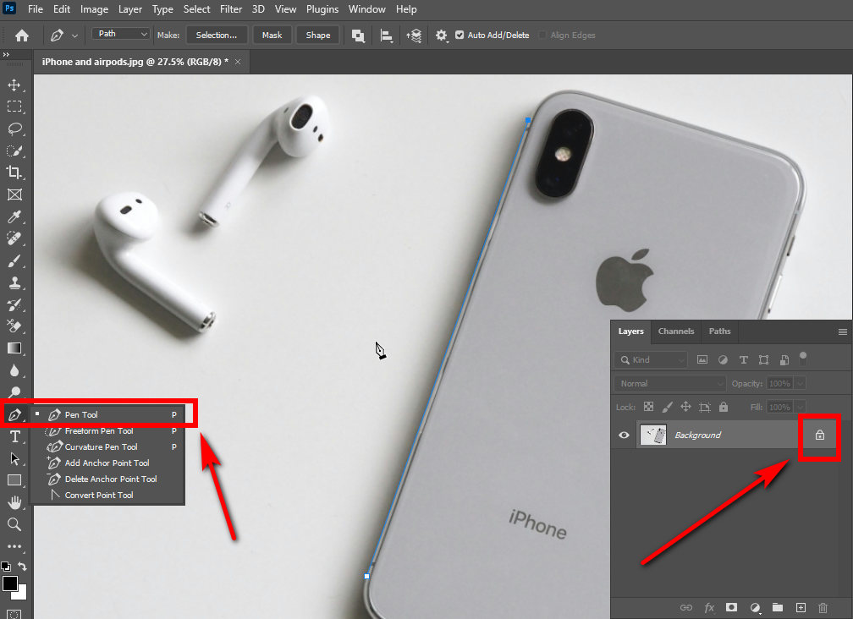Click the delete layer trash icon
The width and height of the screenshot is (853, 619).
(x=823, y=607)
